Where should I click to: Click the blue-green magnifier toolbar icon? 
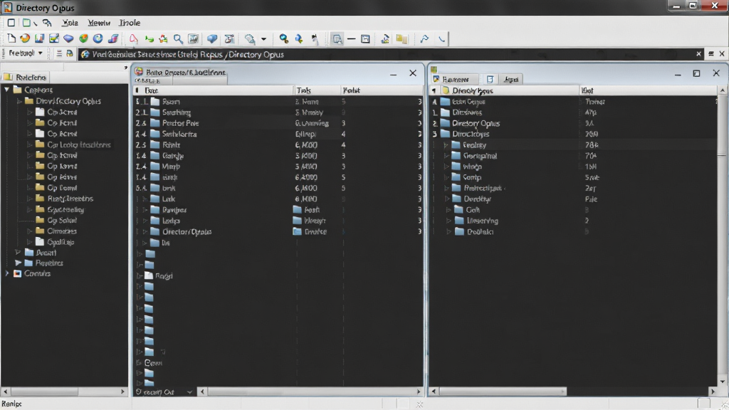283,39
